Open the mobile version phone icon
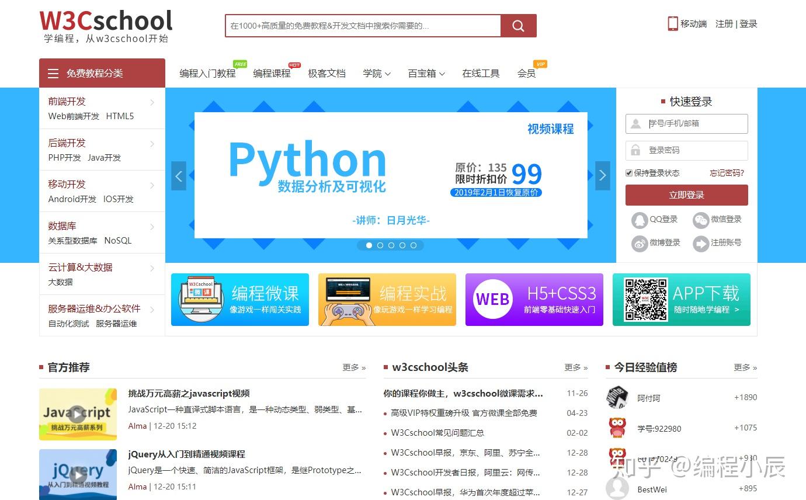Screen dimensions: 806x500 (673, 23)
